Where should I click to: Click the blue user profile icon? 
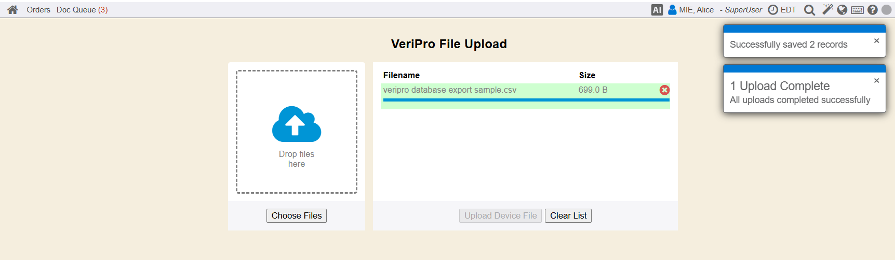tap(672, 10)
